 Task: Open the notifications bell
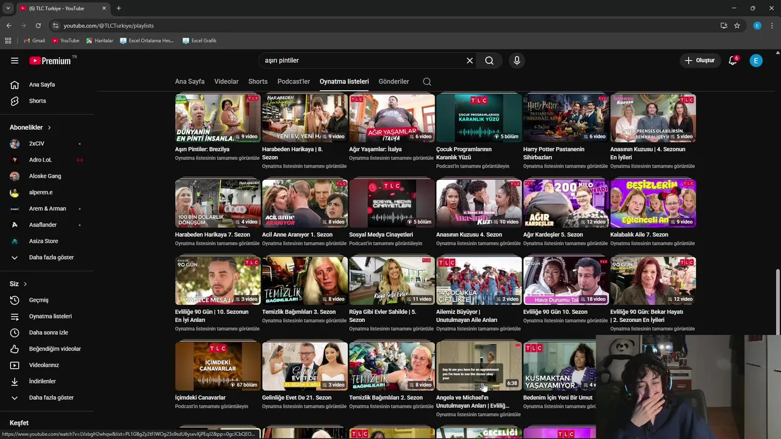pos(733,60)
